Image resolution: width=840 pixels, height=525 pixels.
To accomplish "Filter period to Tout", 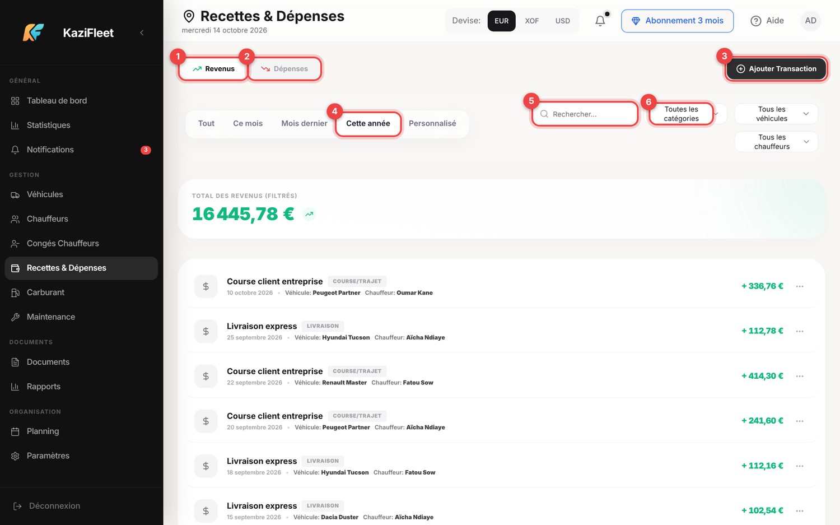I will 206,124.
